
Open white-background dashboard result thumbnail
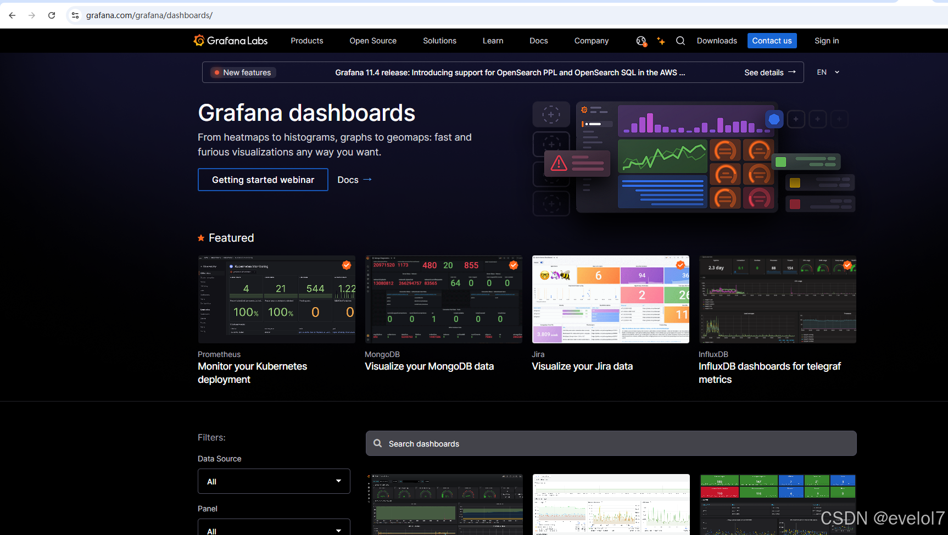click(611, 505)
